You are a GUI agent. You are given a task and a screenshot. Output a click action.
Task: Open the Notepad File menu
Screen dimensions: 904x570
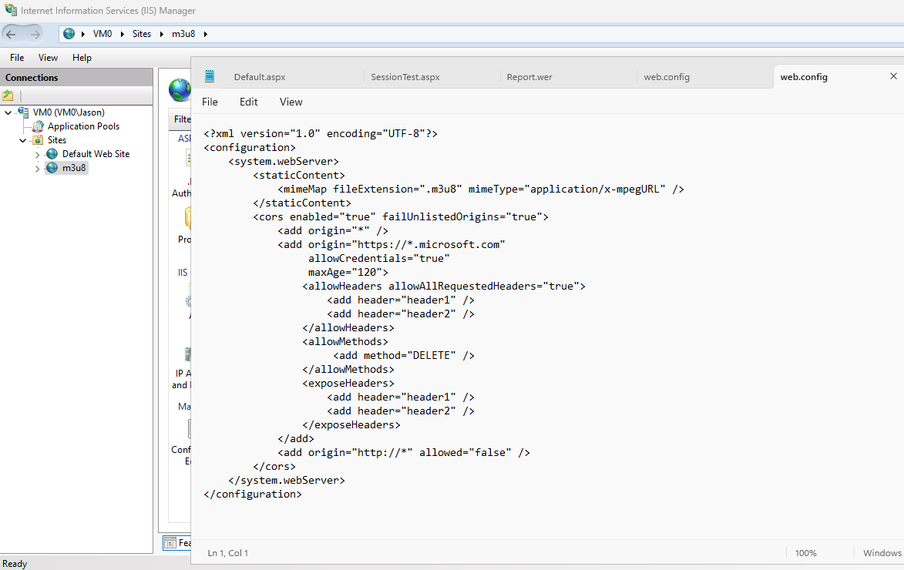pyautogui.click(x=210, y=102)
